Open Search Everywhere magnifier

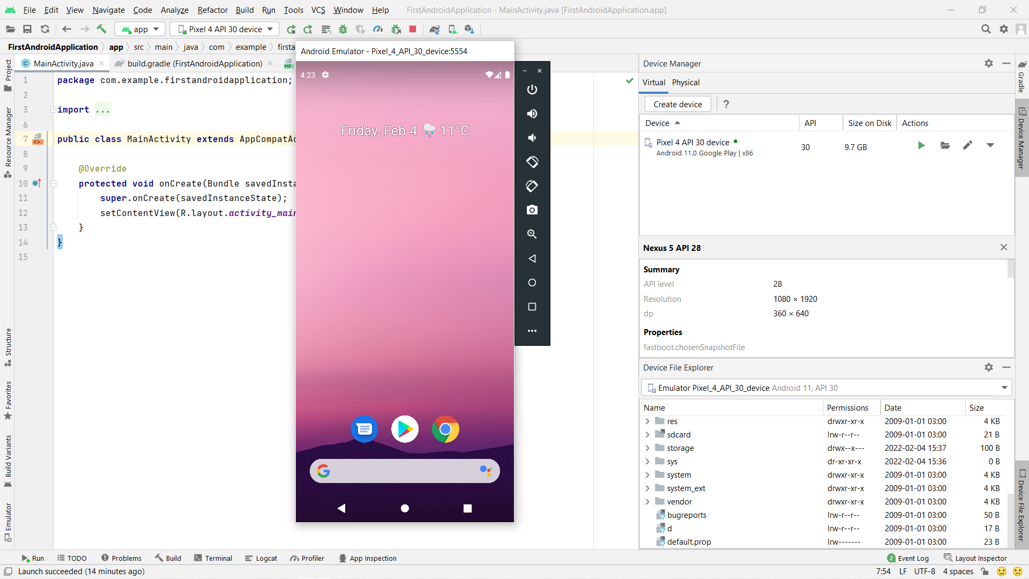[986, 29]
